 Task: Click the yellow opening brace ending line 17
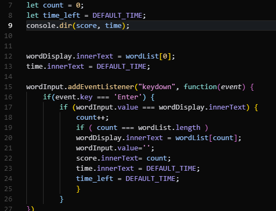pos(256,107)
